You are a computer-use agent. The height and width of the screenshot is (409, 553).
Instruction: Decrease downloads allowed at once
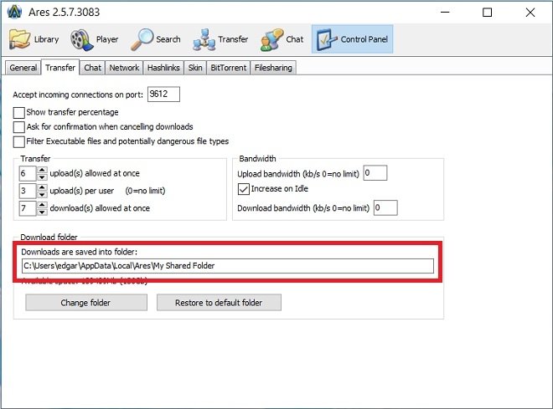(42, 212)
